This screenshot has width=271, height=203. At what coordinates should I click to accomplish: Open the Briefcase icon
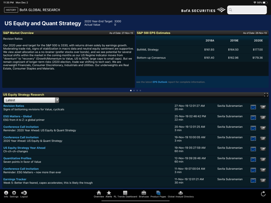(144, 193)
